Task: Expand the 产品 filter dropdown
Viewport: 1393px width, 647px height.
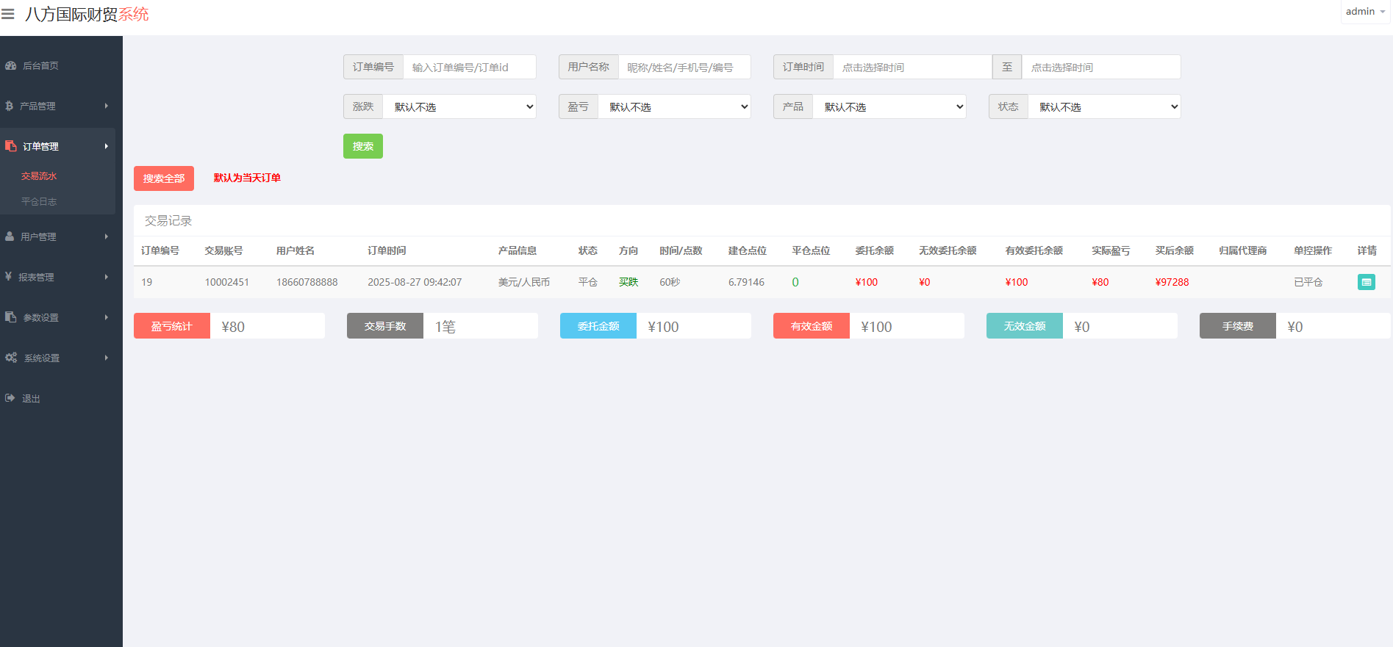Action: (x=889, y=106)
